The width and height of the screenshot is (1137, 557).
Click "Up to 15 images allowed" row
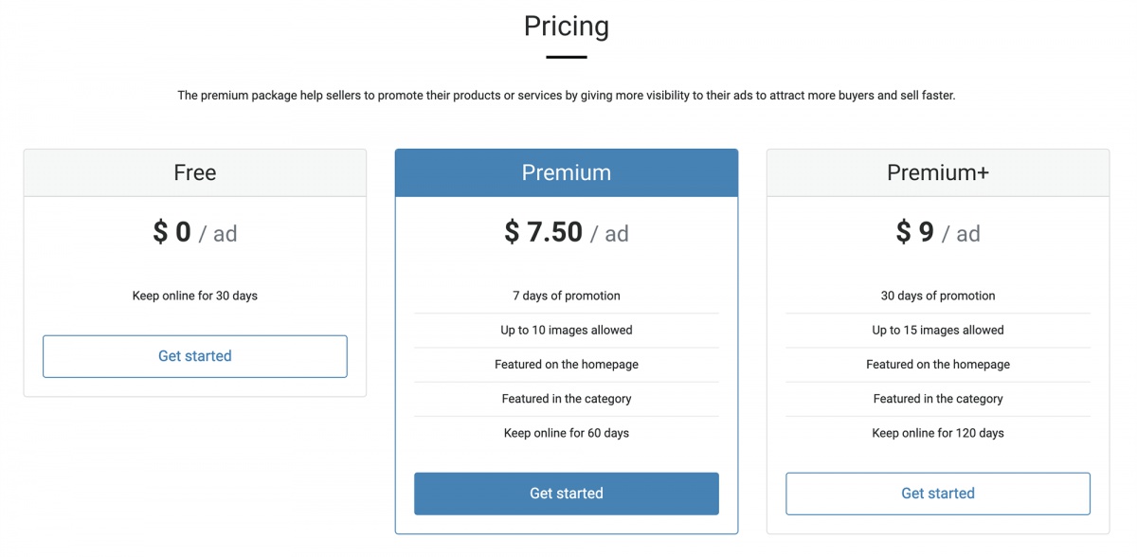click(x=937, y=330)
